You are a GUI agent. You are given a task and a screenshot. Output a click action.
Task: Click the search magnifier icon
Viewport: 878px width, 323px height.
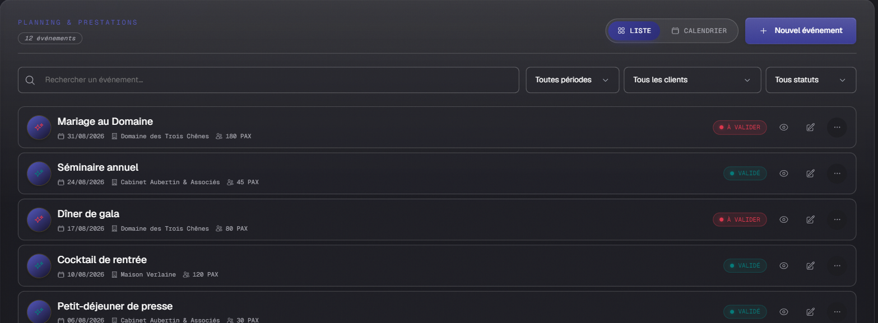click(x=30, y=80)
